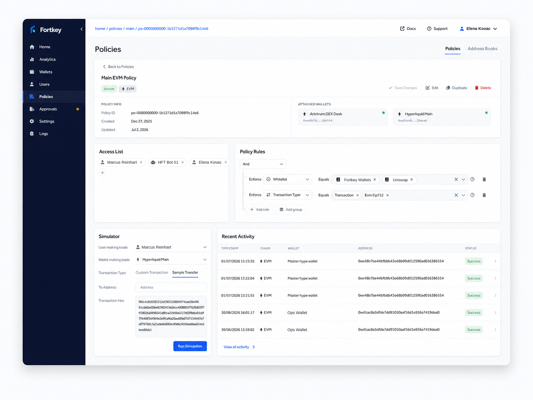The image size is (533, 400).
Task: Open the Docs link
Action: click(408, 29)
